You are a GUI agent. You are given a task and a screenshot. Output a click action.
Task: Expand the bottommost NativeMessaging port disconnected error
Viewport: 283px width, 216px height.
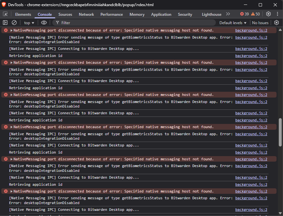(x=11, y=191)
